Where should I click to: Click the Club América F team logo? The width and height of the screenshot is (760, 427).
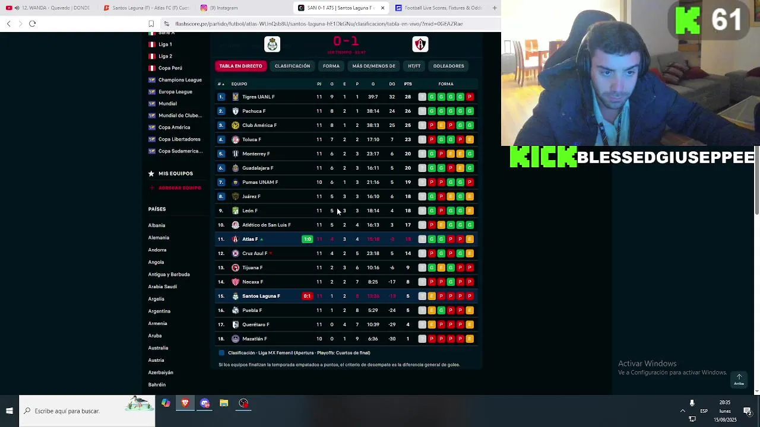235,125
